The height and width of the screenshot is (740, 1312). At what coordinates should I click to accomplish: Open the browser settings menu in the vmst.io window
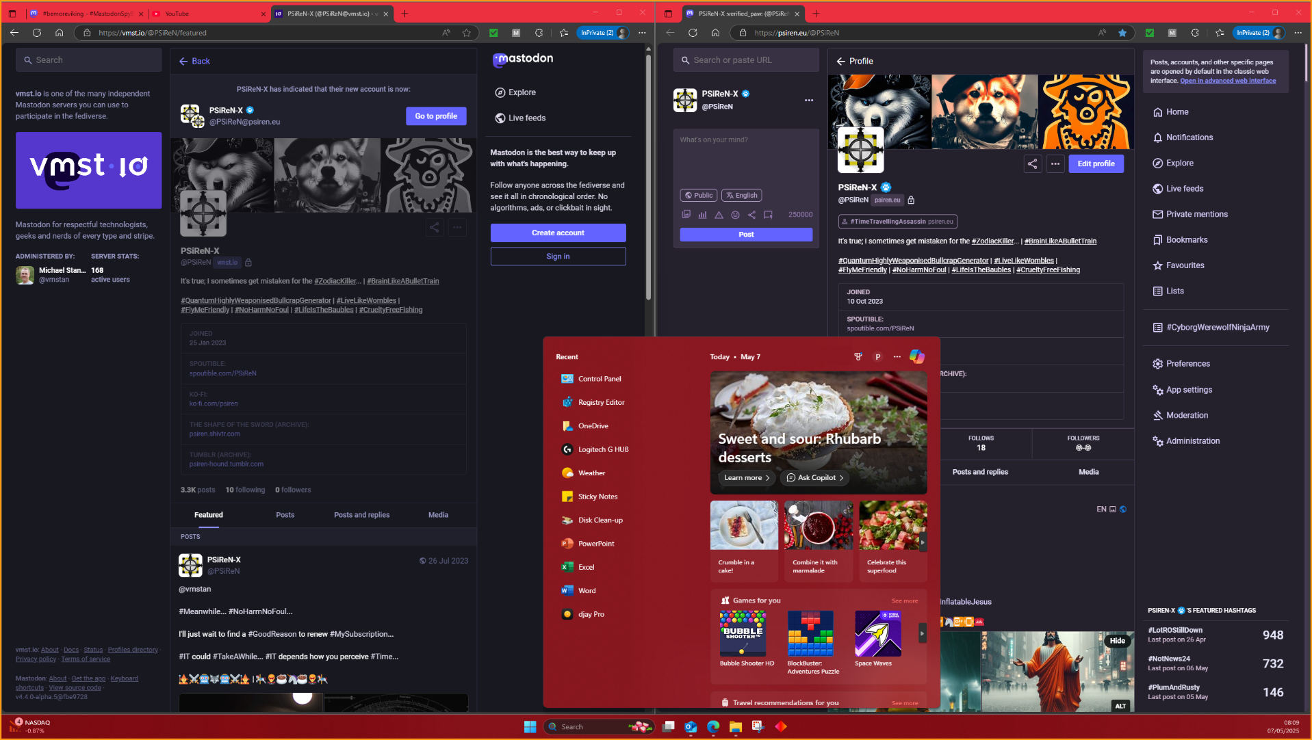642,33
